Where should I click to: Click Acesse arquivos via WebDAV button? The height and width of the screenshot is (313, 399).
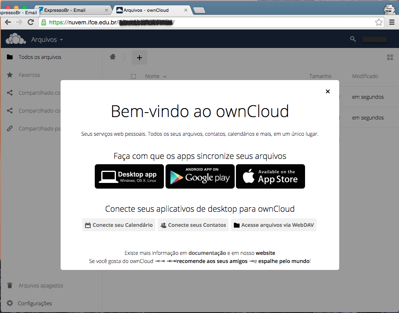274,225
